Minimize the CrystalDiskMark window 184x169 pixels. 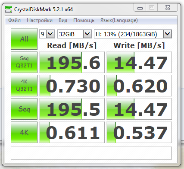point(140,8)
